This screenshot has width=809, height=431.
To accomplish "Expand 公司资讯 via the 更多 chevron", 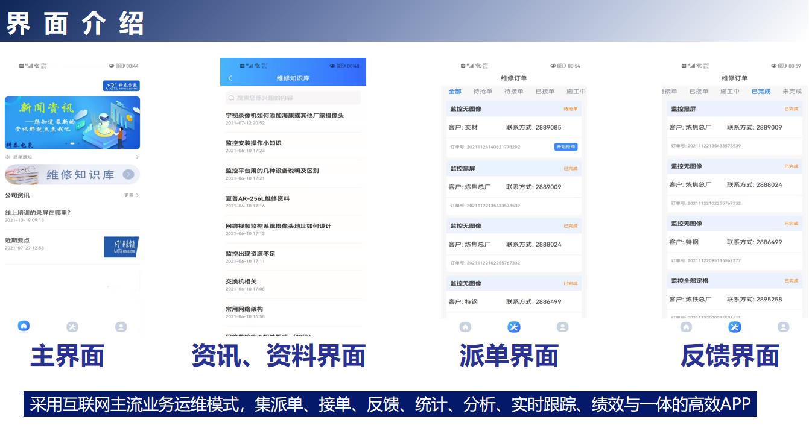I will tap(132, 195).
